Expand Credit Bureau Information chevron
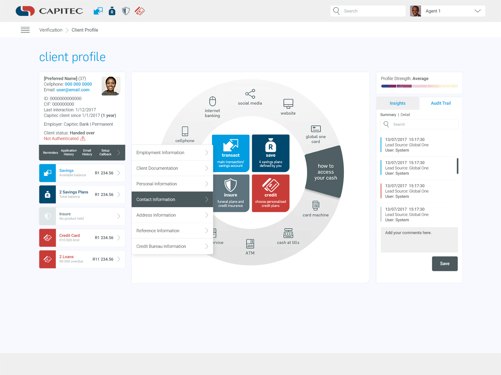Image resolution: width=501 pixels, height=375 pixels. (x=207, y=246)
